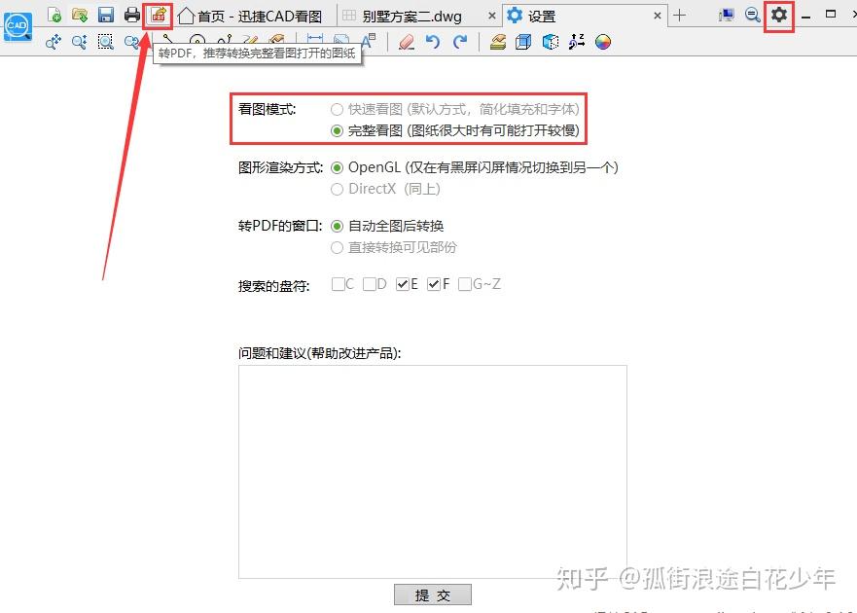Open the layers manager icon
Screen dimensions: 857x613
[497, 42]
